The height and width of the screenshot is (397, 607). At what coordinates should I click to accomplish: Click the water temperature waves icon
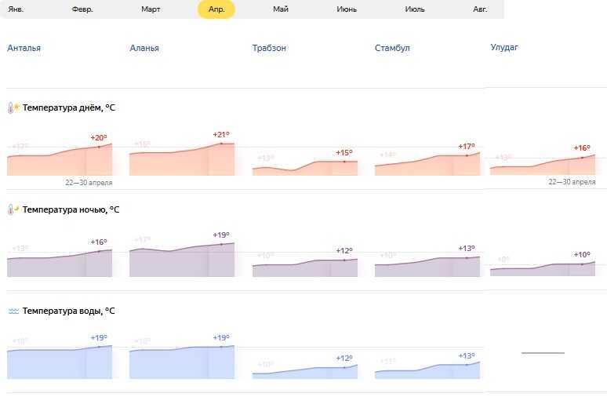pos(13,311)
